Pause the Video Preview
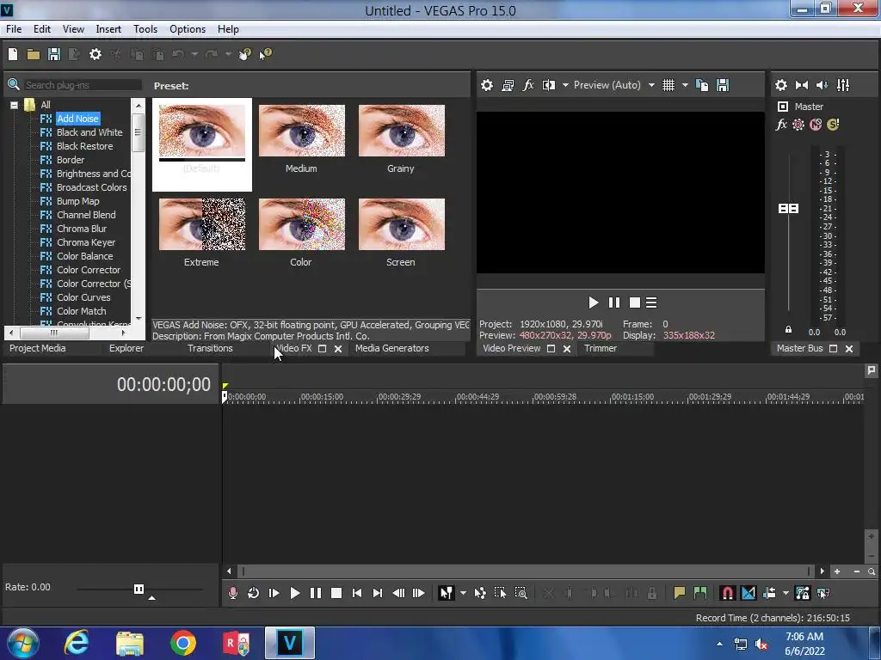 (x=614, y=303)
